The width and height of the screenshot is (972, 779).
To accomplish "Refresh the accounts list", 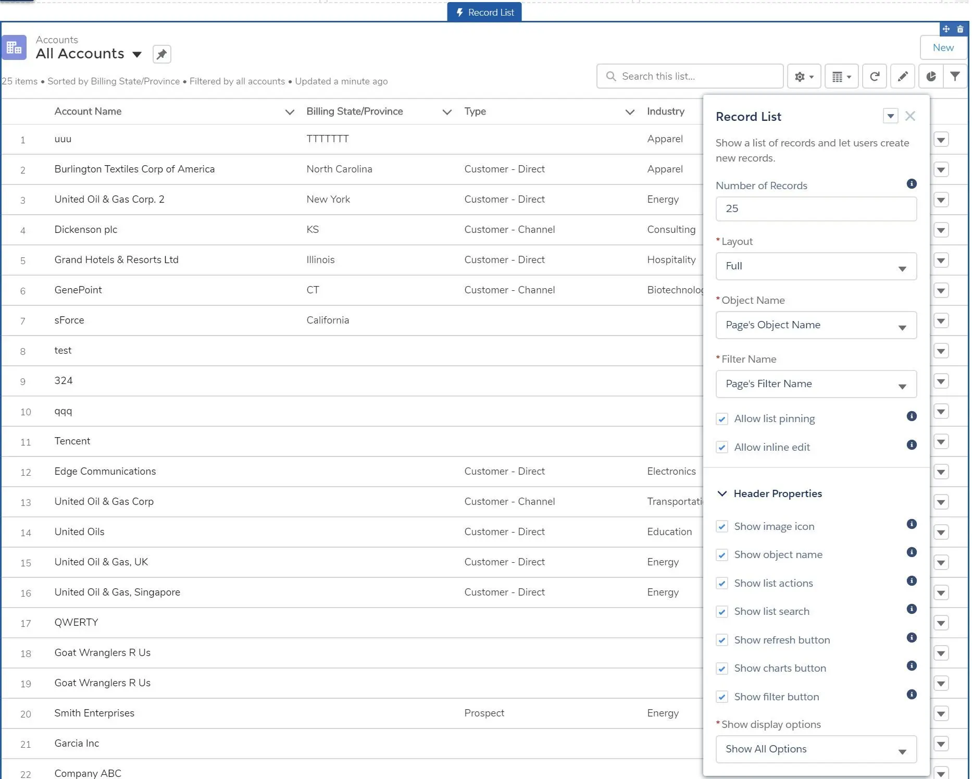I will pyautogui.click(x=875, y=77).
